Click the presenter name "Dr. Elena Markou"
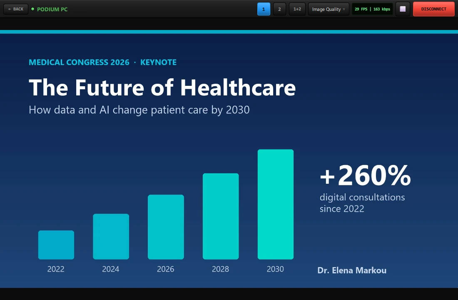Screen dimensions: 458x300 [x=352, y=270]
